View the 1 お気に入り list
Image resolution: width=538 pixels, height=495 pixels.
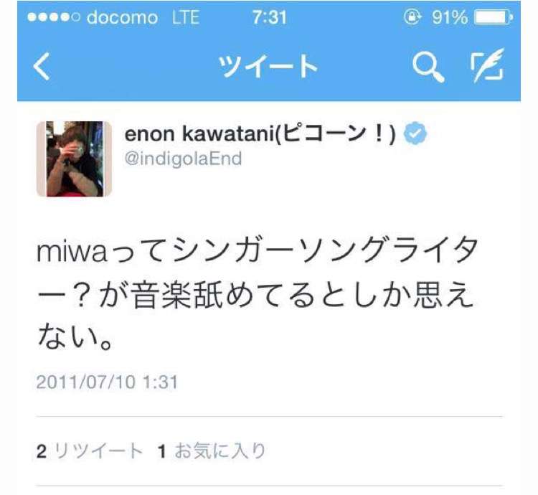212,451
